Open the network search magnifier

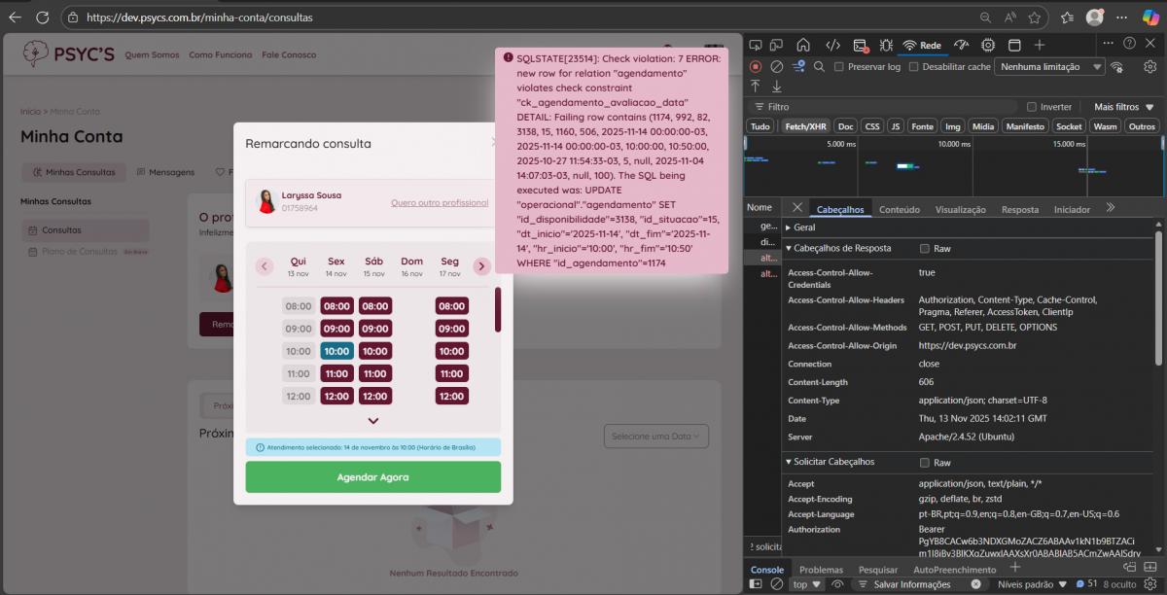pyautogui.click(x=819, y=66)
